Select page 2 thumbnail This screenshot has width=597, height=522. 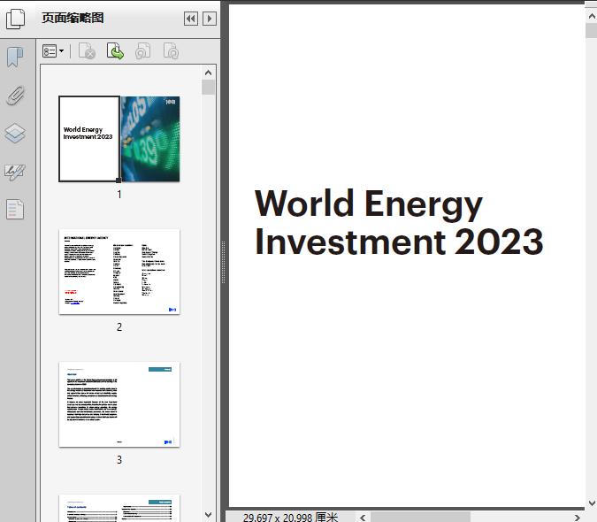119,272
